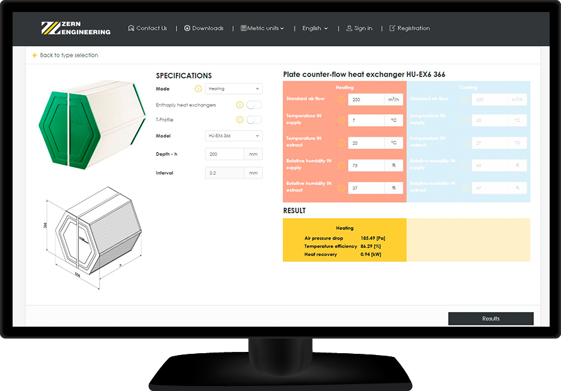Click info icon for Standard air flow
Image resolution: width=561 pixels, height=391 pixels.
click(341, 100)
